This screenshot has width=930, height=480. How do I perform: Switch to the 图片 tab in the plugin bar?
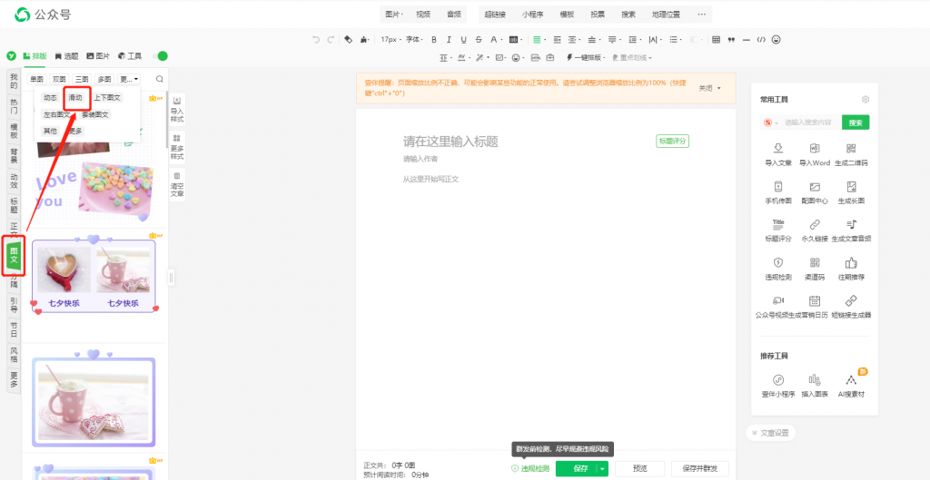tap(98, 56)
